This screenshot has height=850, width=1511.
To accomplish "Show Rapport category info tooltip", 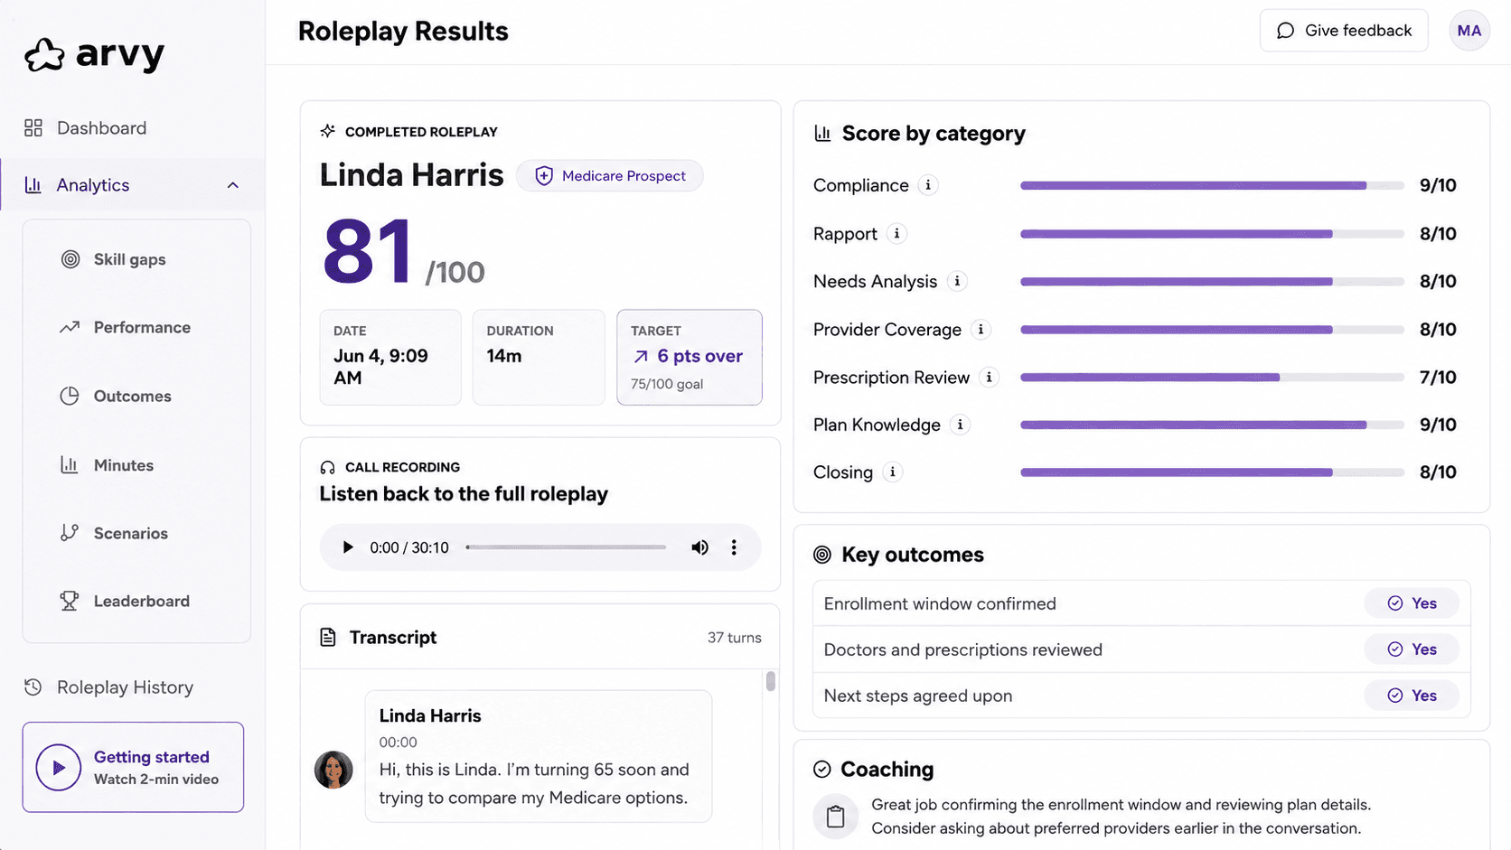I will click(x=896, y=234).
